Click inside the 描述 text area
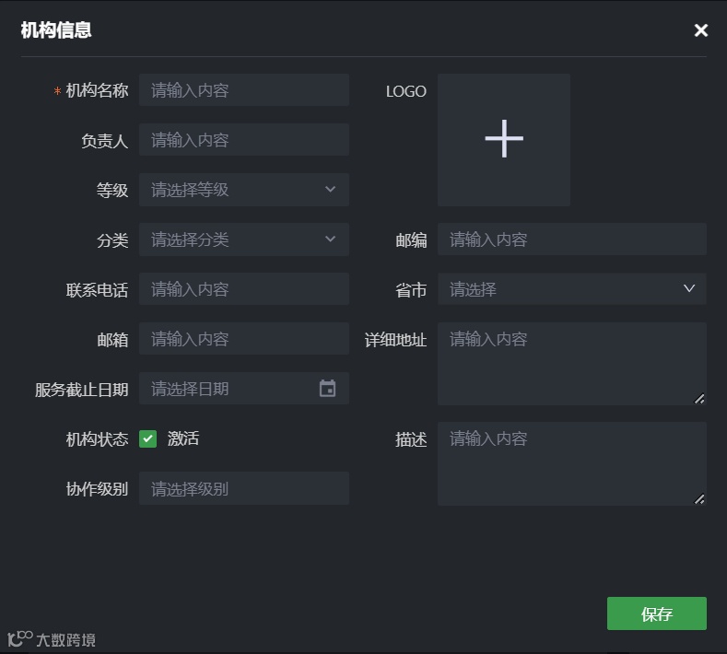 [571, 463]
